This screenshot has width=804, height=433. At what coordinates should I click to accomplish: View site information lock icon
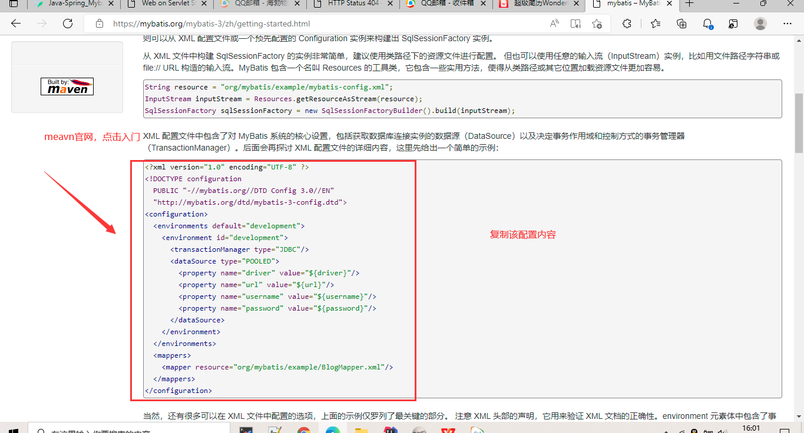(x=100, y=24)
